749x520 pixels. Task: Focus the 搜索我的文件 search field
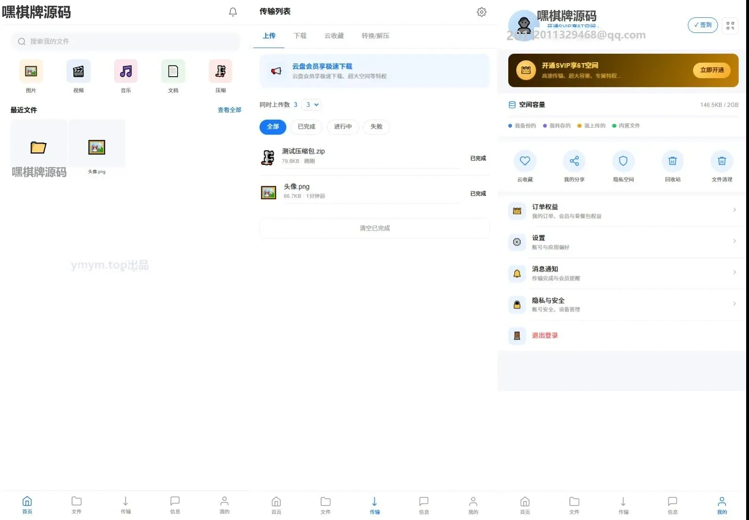pos(125,41)
